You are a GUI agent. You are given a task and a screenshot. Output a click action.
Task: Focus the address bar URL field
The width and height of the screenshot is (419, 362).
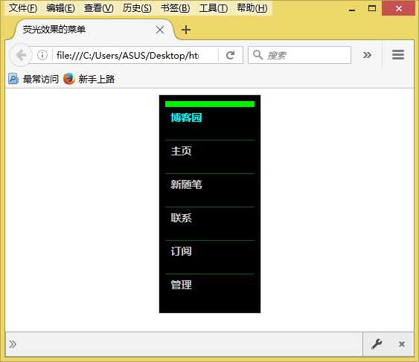point(127,55)
